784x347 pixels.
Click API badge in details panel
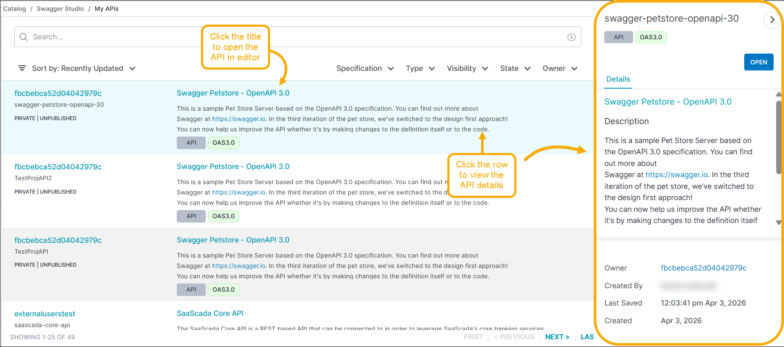tap(618, 37)
